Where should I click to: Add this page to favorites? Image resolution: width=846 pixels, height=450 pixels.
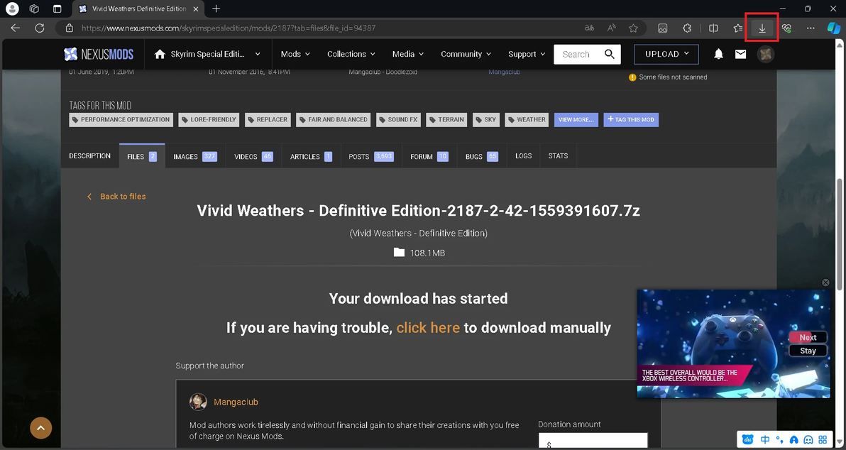coord(633,28)
